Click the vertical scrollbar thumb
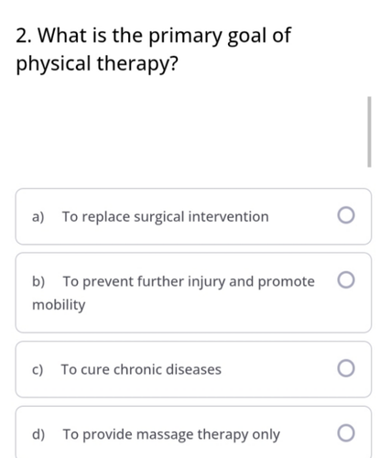The height and width of the screenshot is (458, 380). coord(369,132)
